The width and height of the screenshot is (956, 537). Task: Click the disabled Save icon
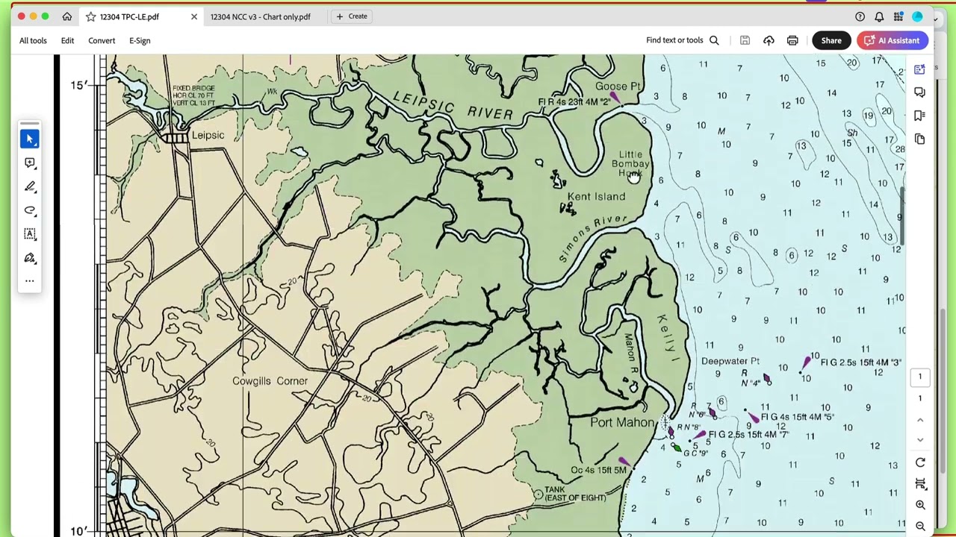[x=745, y=40]
